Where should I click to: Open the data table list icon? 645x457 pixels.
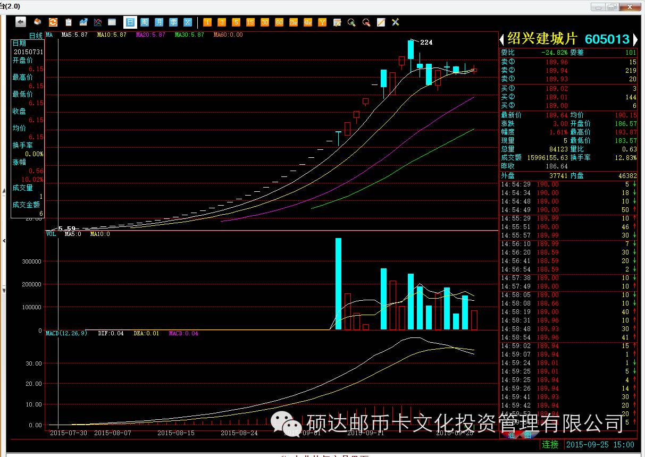[x=112, y=22]
